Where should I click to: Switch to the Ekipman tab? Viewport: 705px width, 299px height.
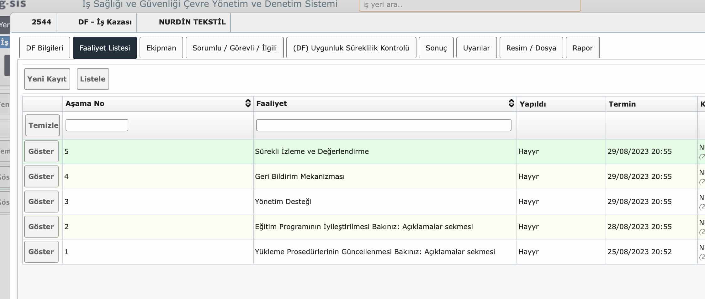point(161,48)
